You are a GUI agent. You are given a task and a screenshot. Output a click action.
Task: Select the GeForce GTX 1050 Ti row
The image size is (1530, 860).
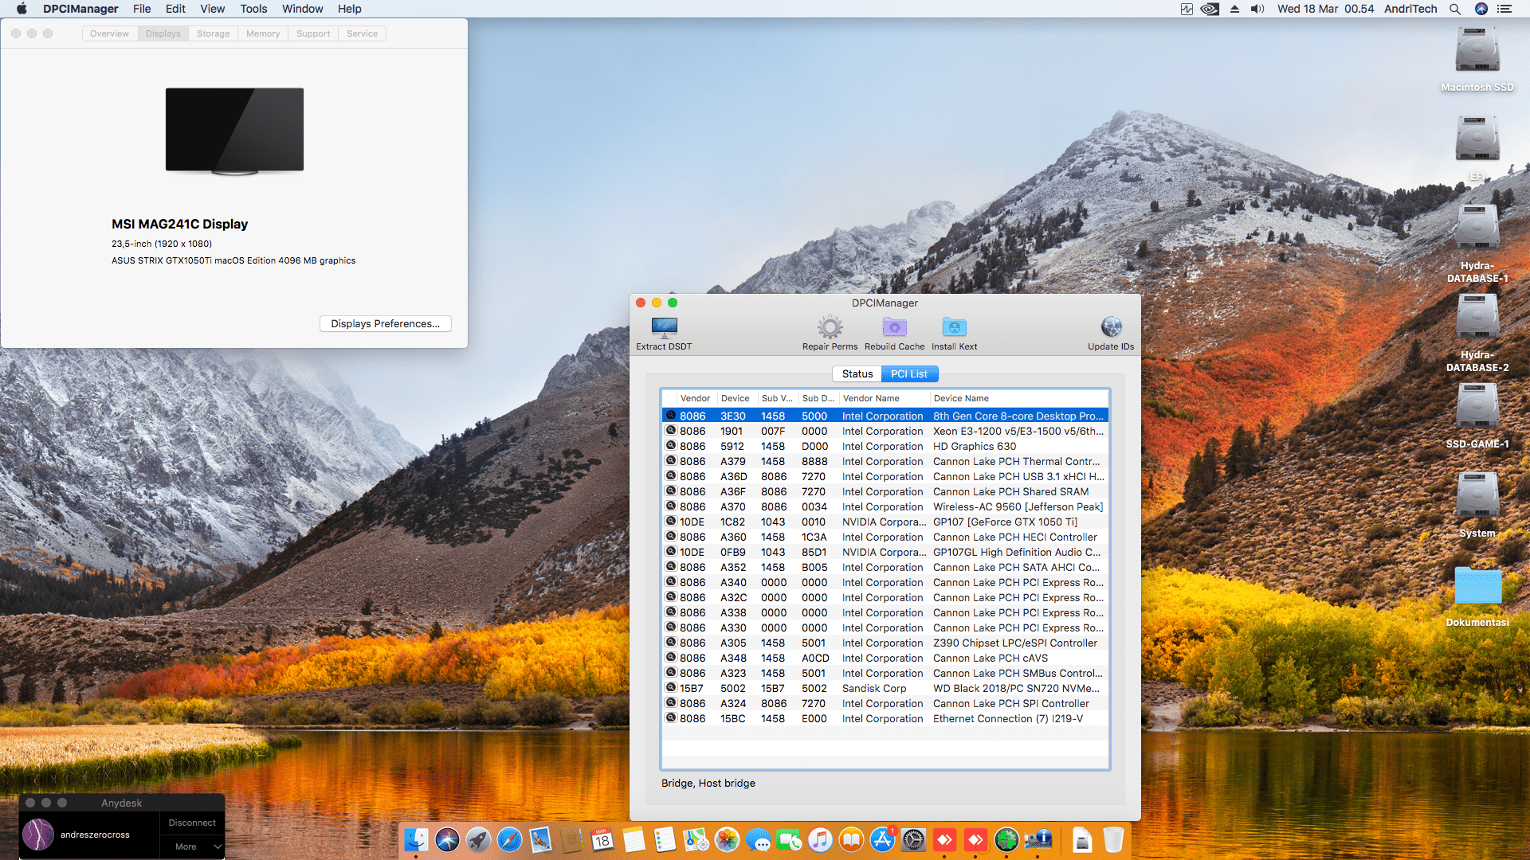885,522
